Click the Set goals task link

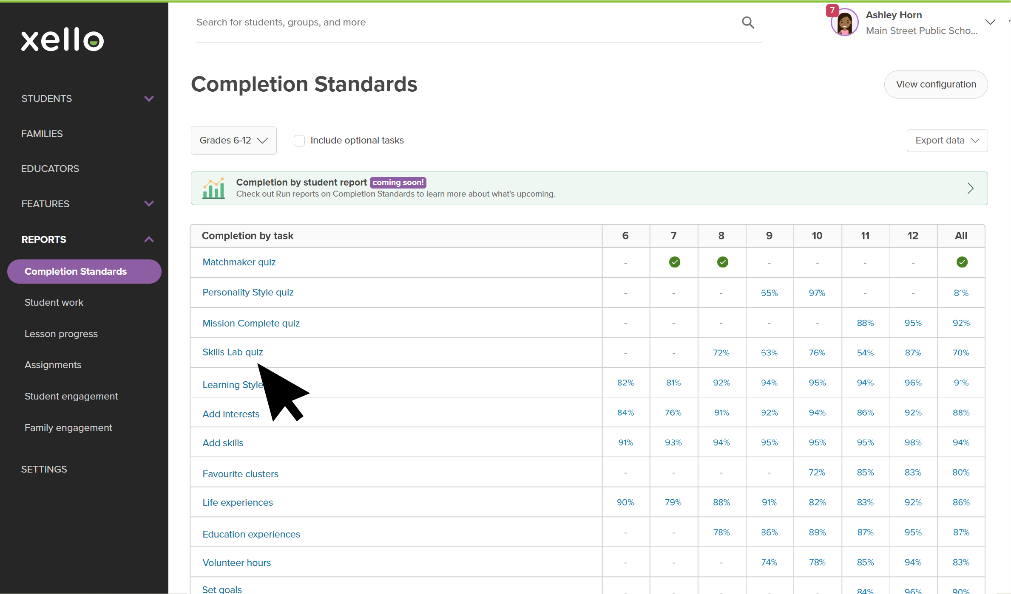222,589
